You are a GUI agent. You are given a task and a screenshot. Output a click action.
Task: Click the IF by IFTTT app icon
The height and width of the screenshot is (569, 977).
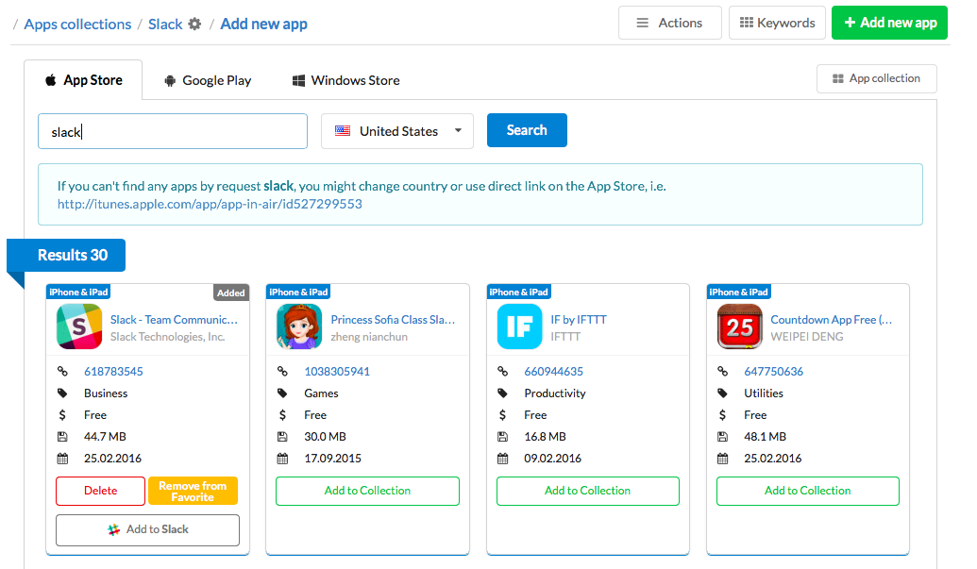pyautogui.click(x=519, y=327)
